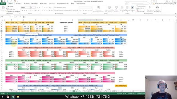Apply bold (Ж) formatting
This screenshot has height=99, width=177.
point(22,10)
